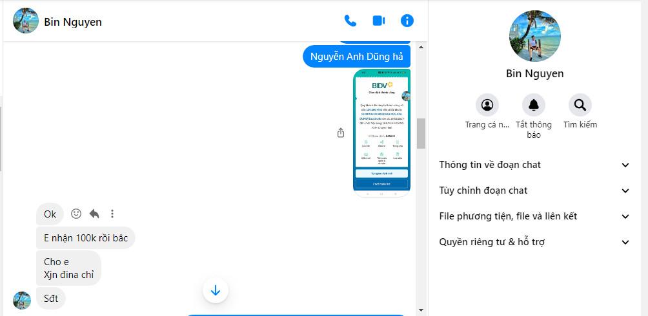This screenshot has width=648, height=316.
Task: Click the chat scrollbar down arrow
Action: pos(421,311)
